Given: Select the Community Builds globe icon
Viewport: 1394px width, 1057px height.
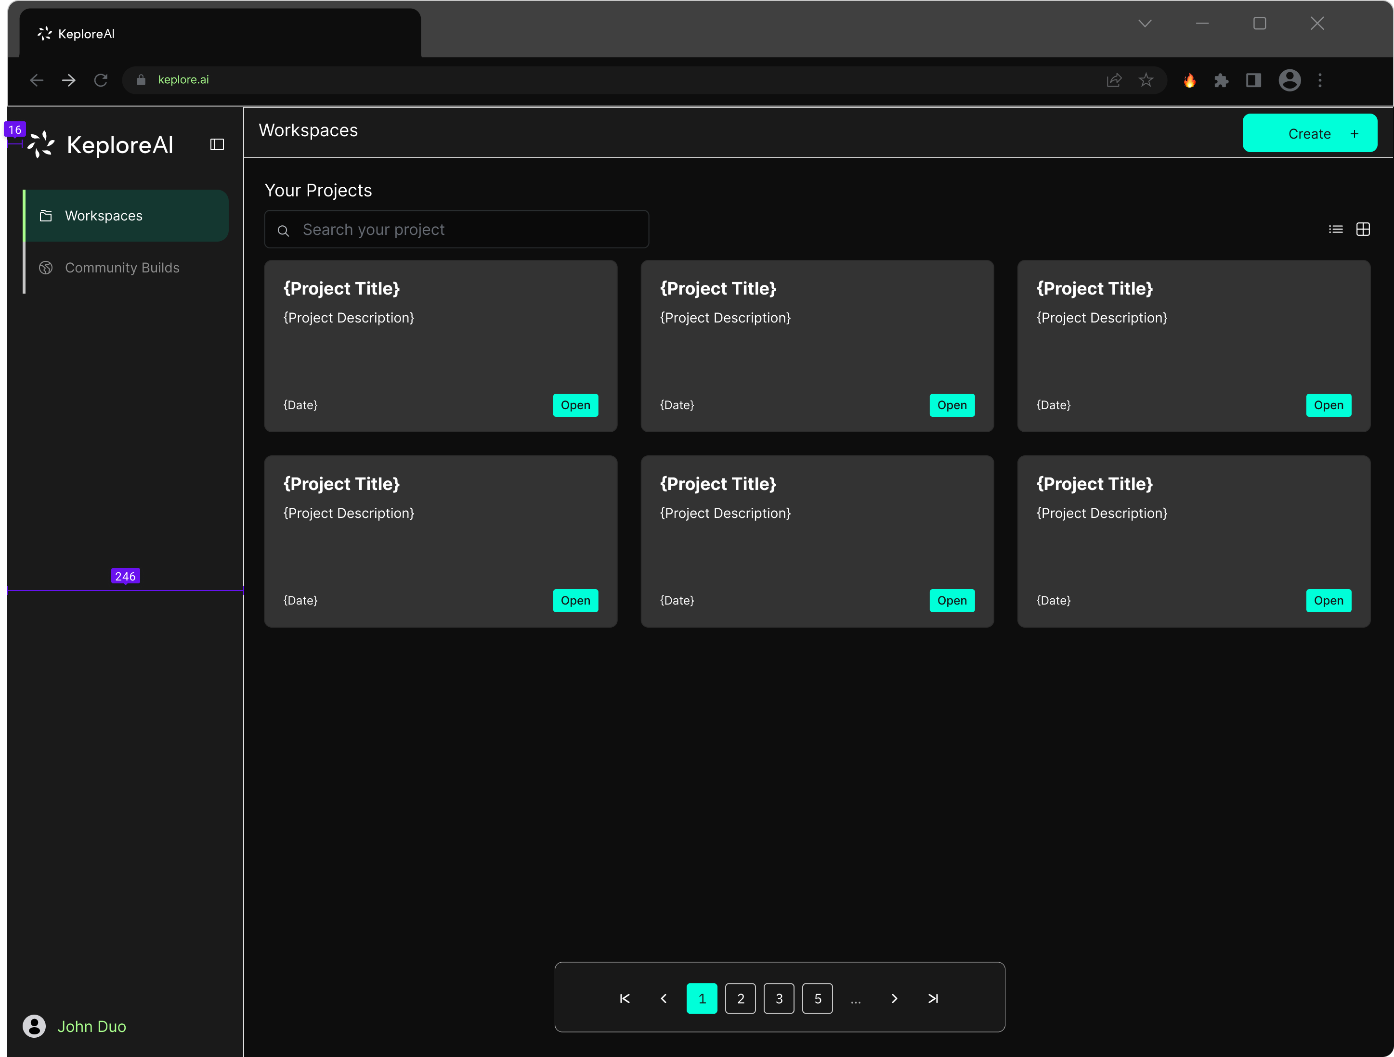Looking at the screenshot, I should 46,268.
